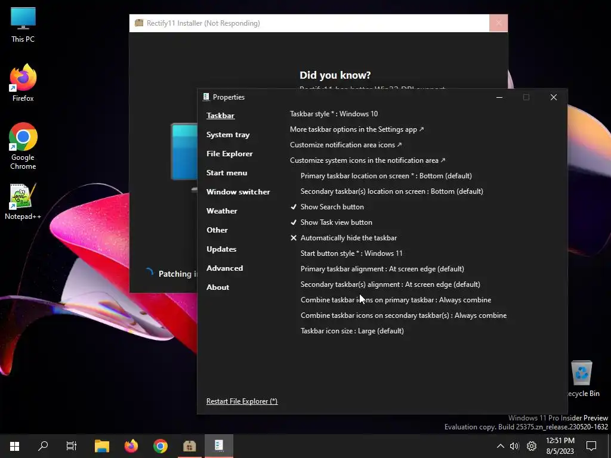Change Primary taskbar alignment setting
The width and height of the screenshot is (611, 458).
(382, 269)
